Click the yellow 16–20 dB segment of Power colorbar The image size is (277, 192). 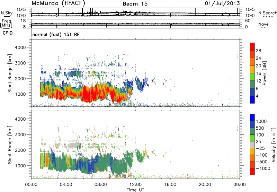pos(252,69)
